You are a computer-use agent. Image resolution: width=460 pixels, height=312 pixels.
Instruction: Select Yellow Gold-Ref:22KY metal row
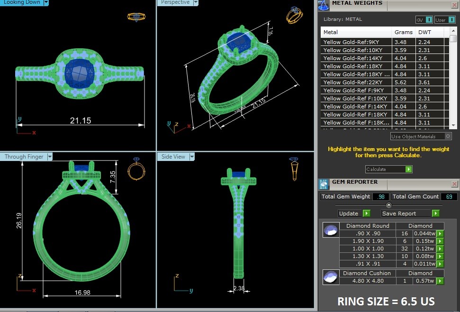(x=357, y=82)
